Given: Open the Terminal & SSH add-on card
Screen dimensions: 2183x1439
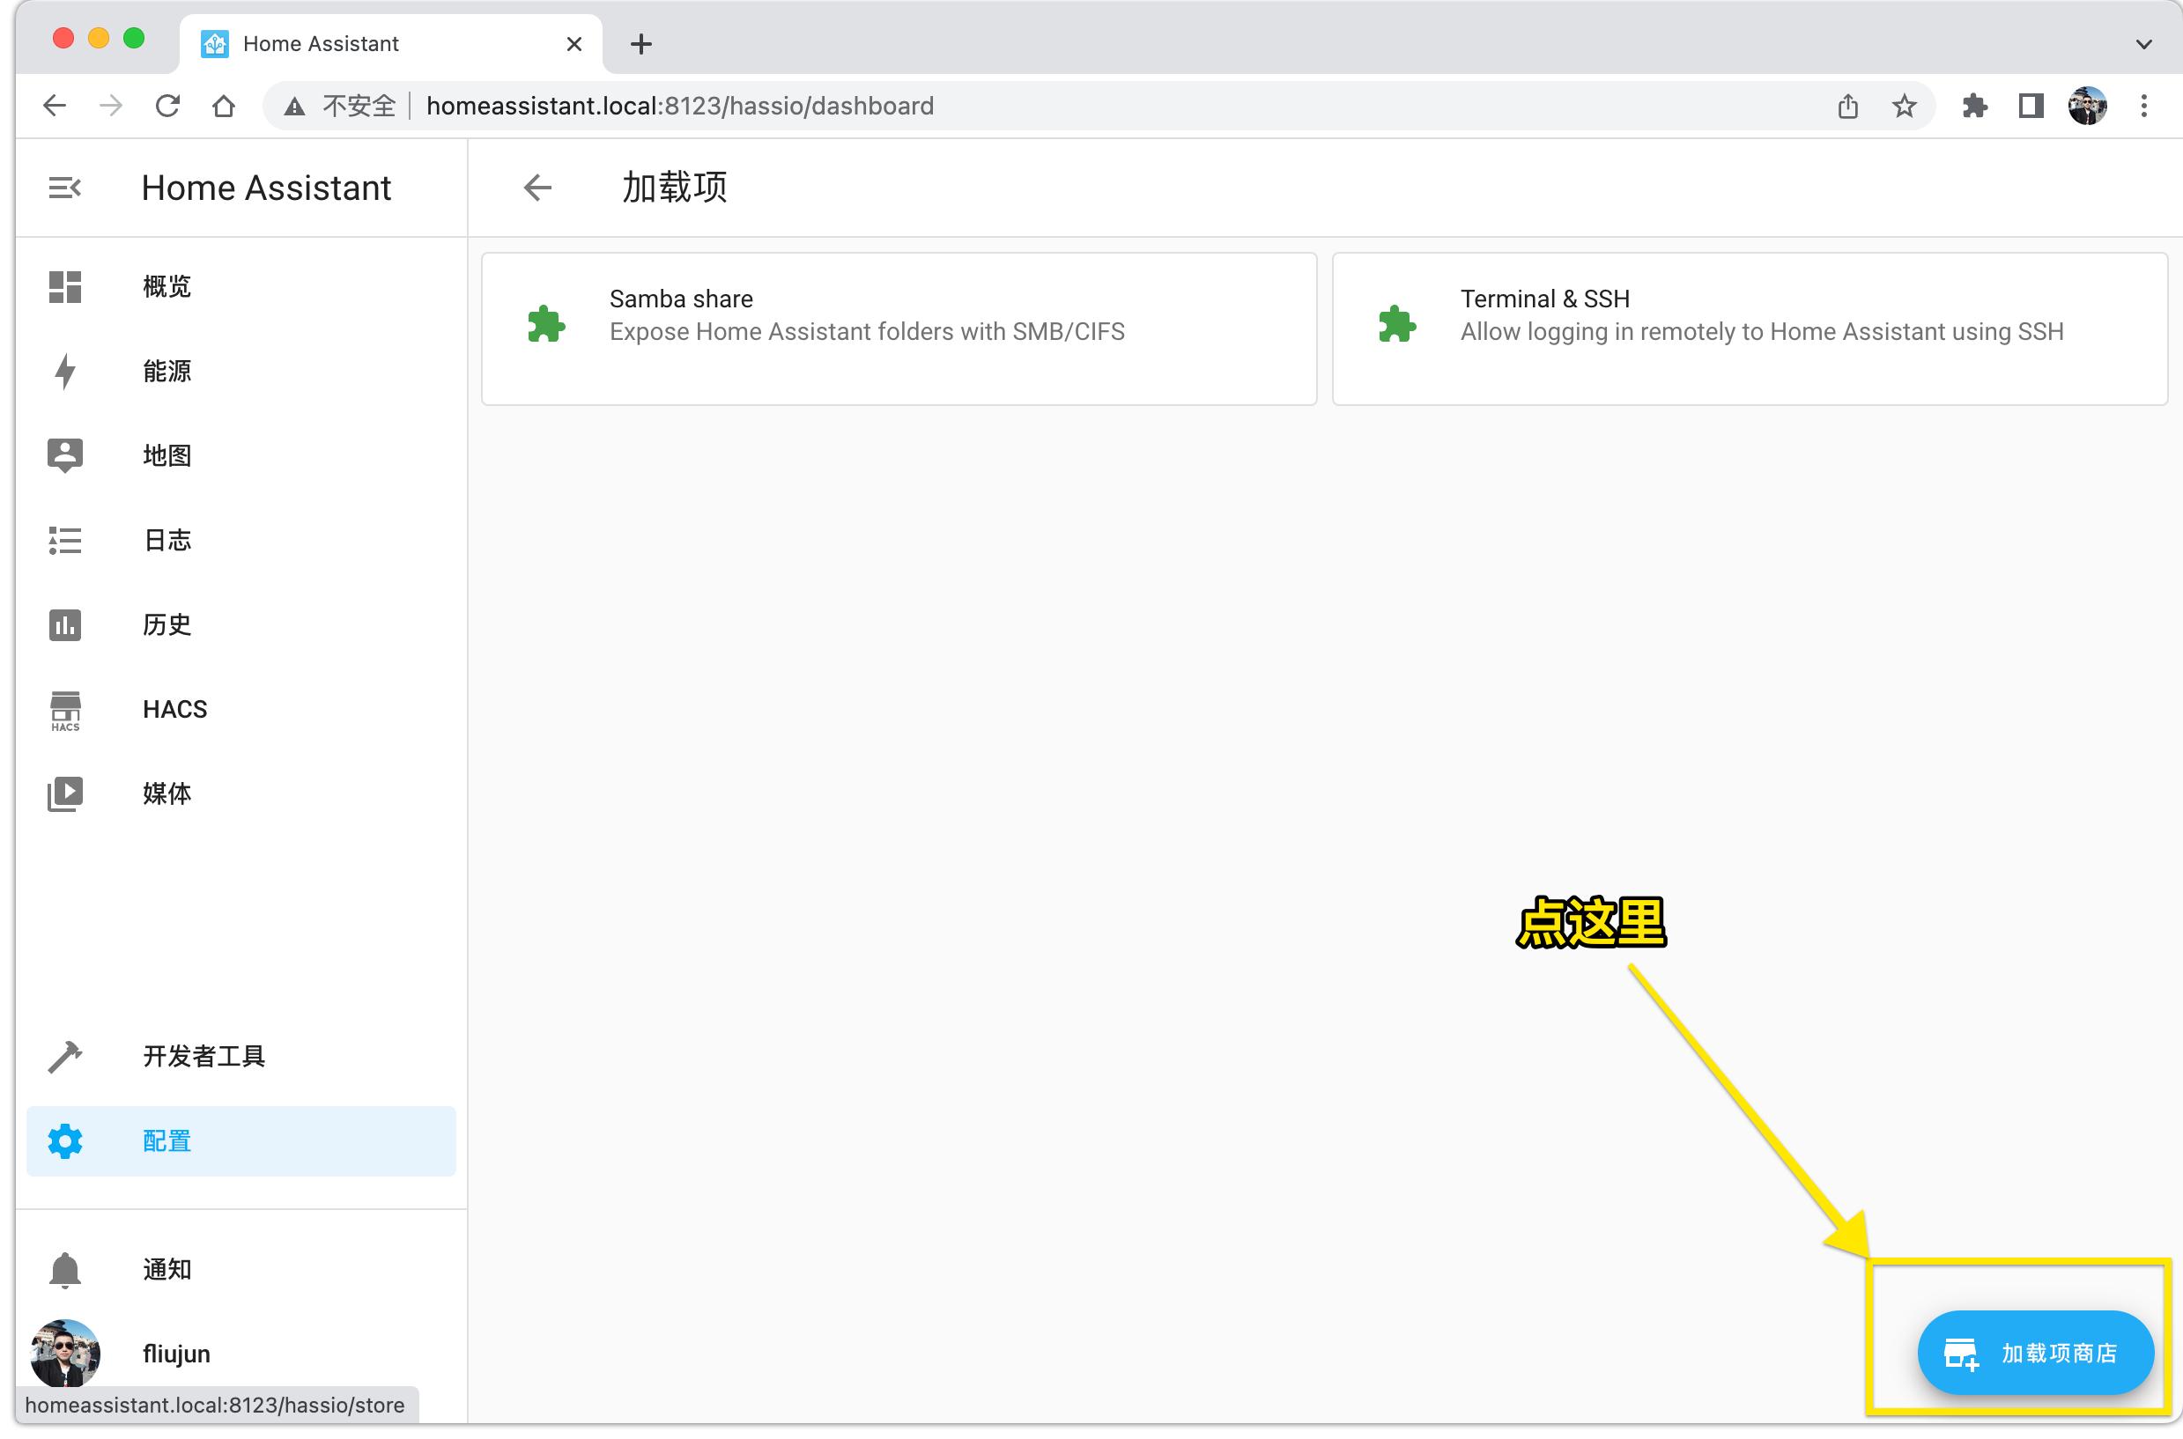Looking at the screenshot, I should [1749, 328].
